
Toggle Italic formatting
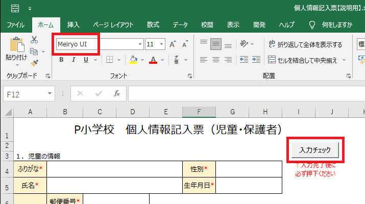point(74,60)
